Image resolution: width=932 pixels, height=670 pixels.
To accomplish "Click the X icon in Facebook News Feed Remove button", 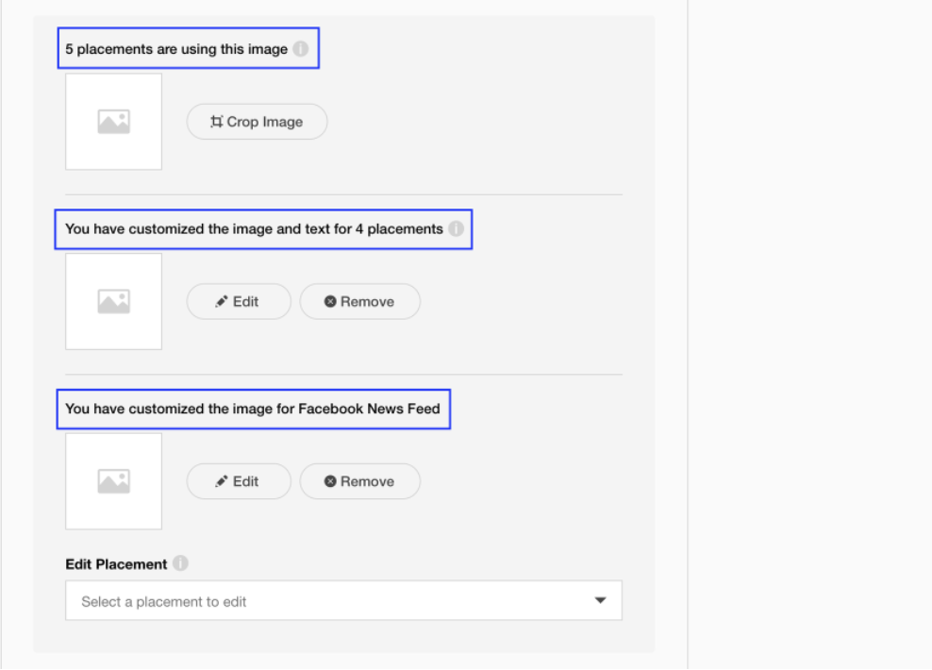I will (330, 481).
